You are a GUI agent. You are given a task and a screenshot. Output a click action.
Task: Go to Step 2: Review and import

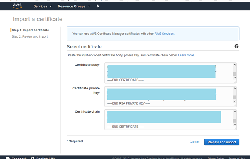click(x=30, y=36)
